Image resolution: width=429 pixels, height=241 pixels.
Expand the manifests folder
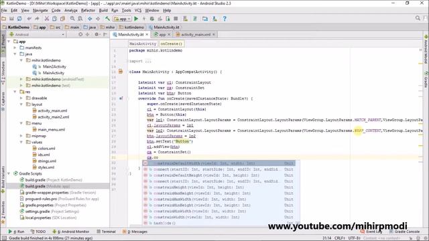[15, 48]
